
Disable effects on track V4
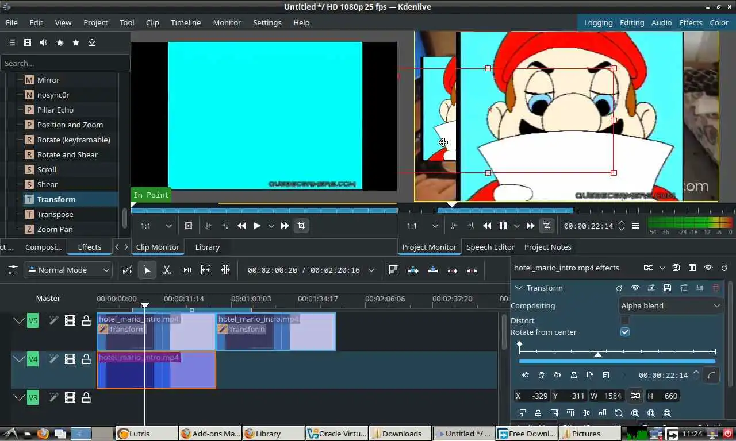53,359
